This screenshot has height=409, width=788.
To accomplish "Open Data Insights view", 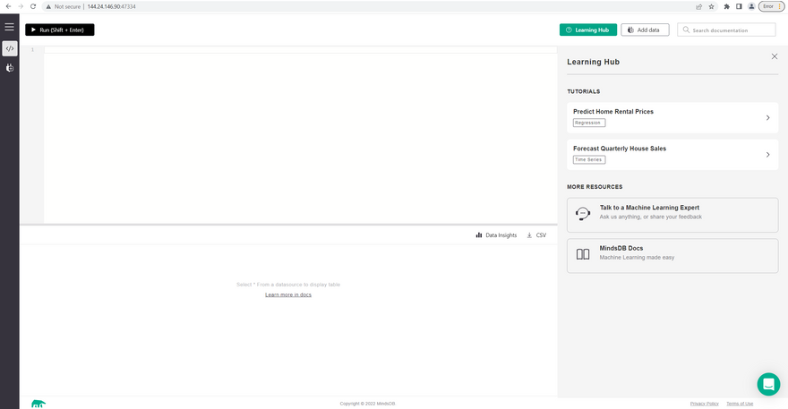I will coord(496,235).
